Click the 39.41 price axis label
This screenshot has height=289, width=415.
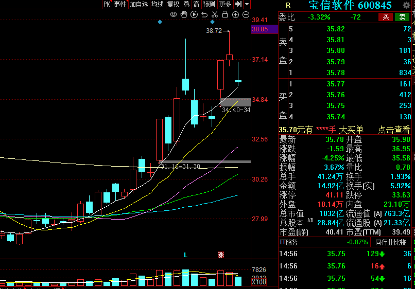tap(260, 20)
